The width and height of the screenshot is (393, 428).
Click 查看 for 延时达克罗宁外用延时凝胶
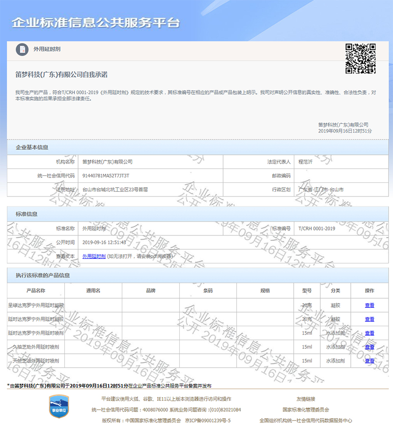(369, 319)
